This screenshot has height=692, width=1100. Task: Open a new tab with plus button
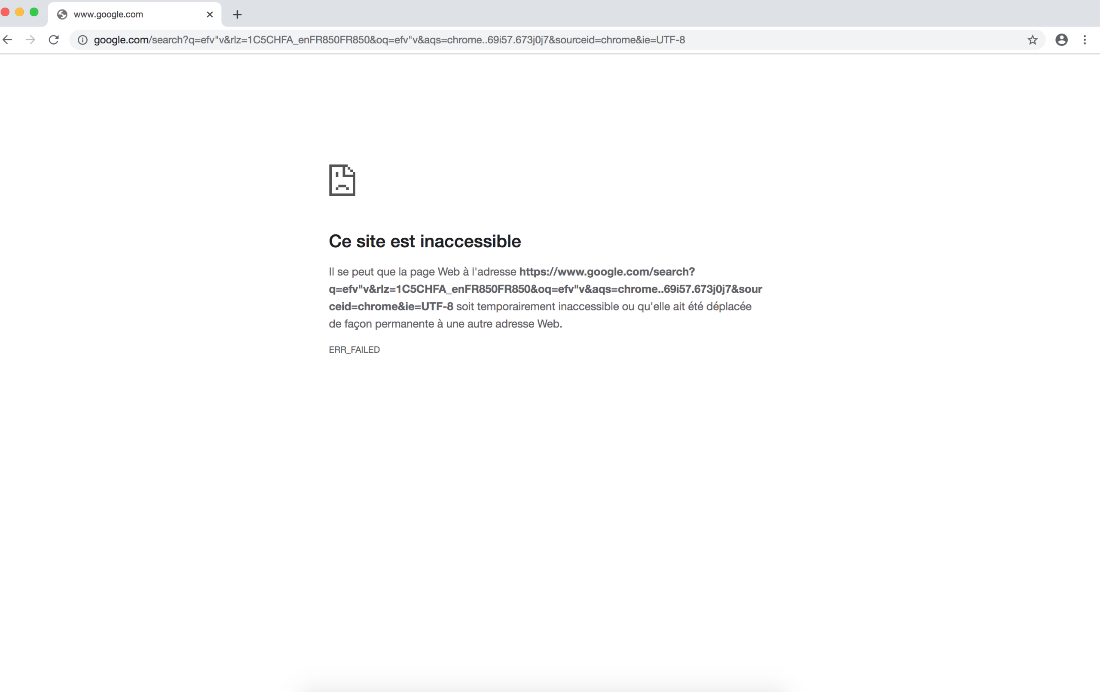click(x=237, y=15)
